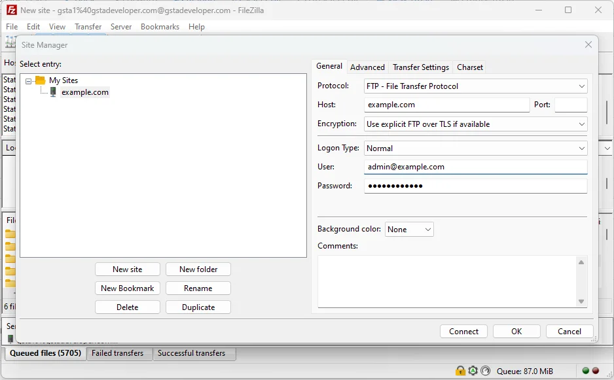Viewport: 614px width, 380px height.
Task: Open the File menu
Action: 12,27
